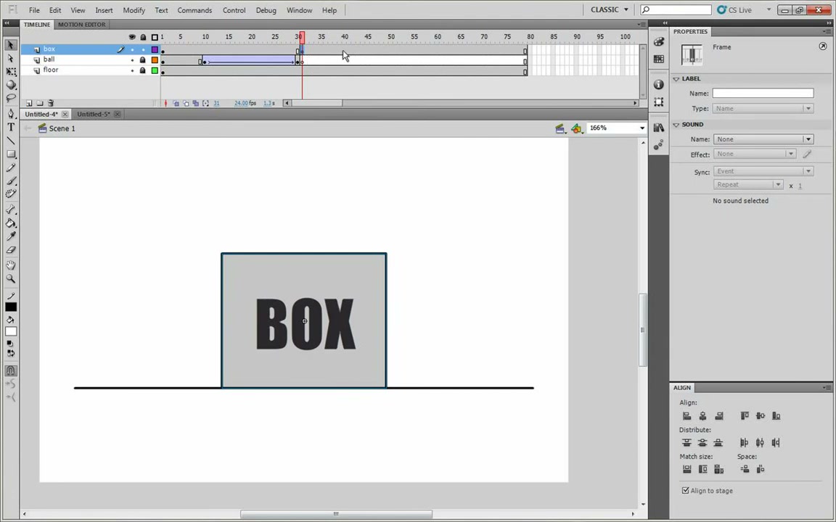This screenshot has width=836, height=522.
Task: Click Align left edge icon
Action: click(687, 416)
